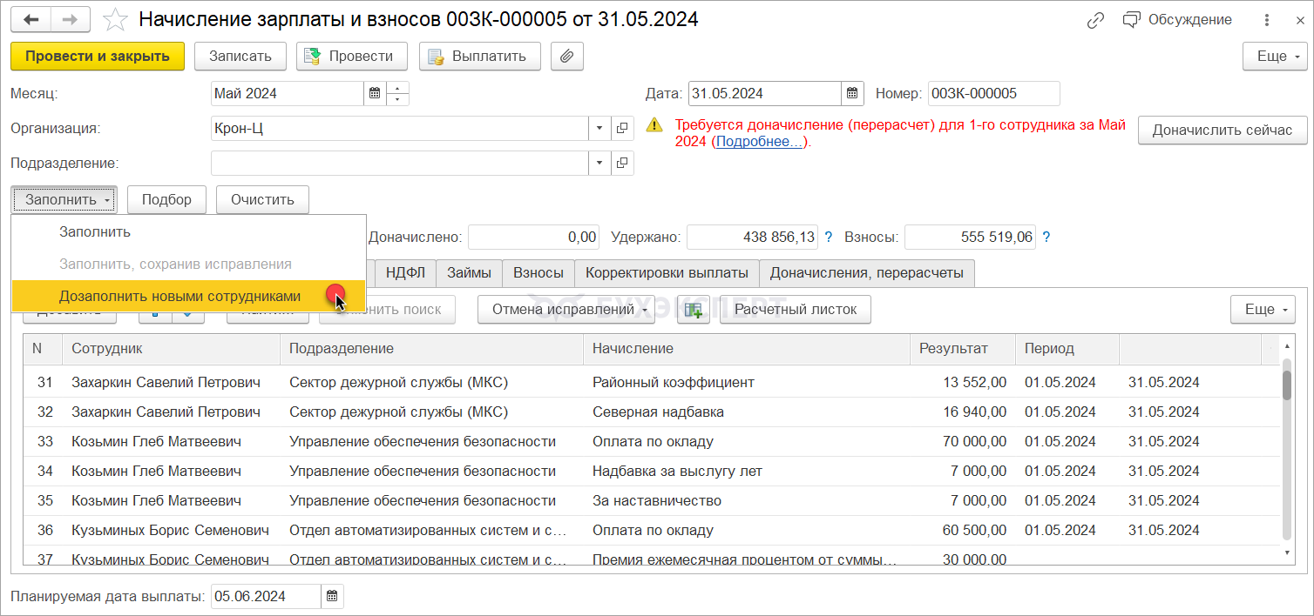This screenshot has height=616, width=1314.
Task: Open the top-right Еще menu
Action: coord(1274,57)
